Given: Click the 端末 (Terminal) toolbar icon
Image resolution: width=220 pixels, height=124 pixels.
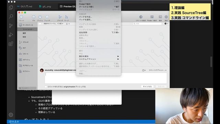Looking at the screenshot, I should click(160, 17).
